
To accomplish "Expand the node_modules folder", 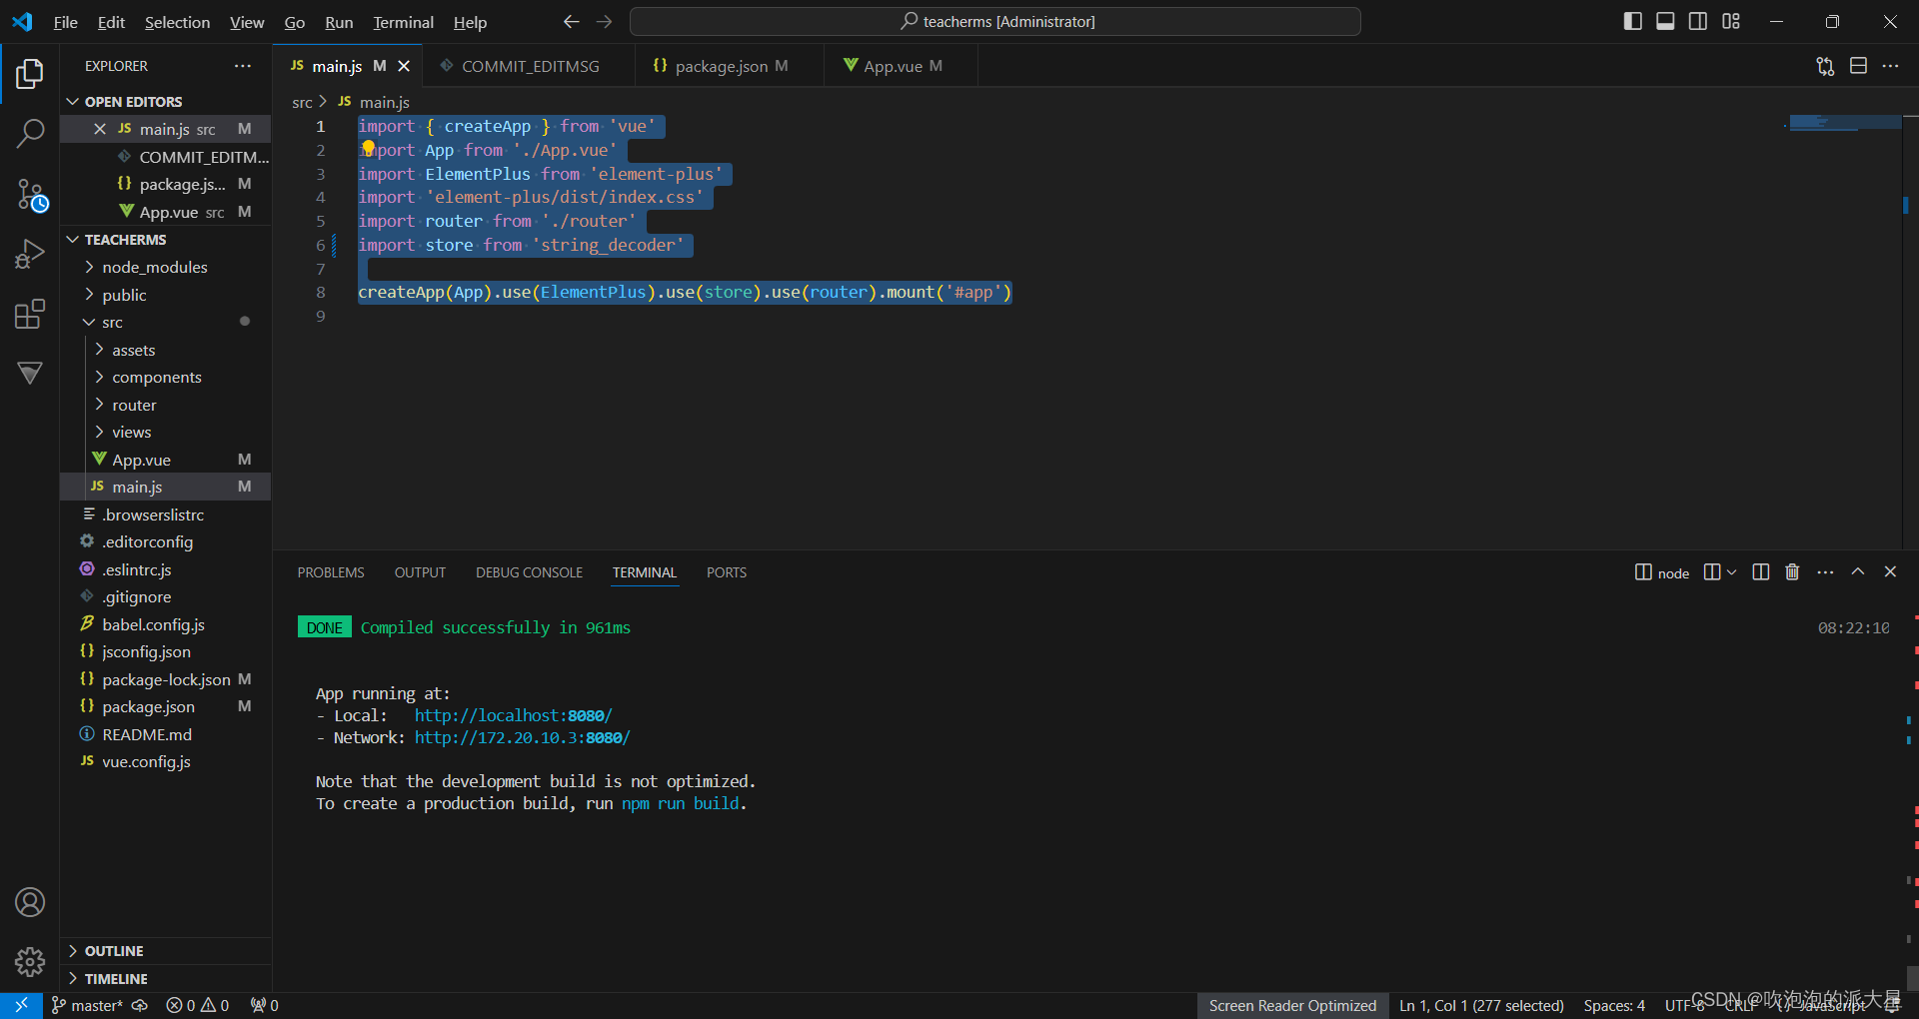I will 155,267.
